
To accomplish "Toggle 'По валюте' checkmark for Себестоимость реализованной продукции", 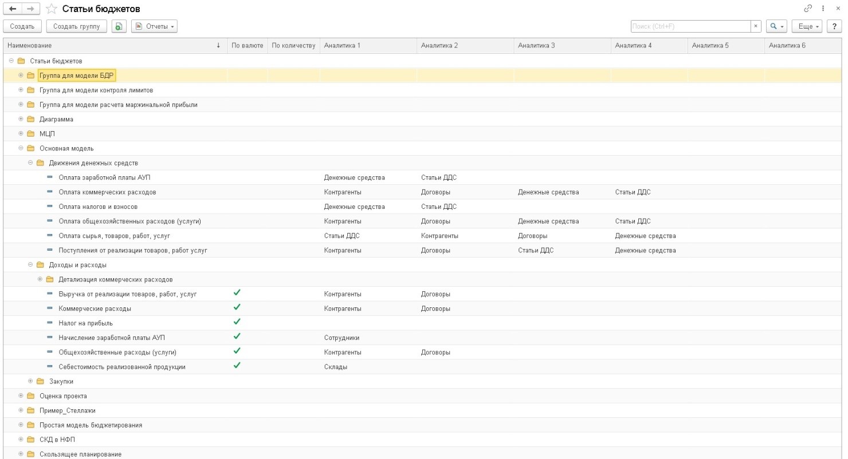I will pos(237,366).
